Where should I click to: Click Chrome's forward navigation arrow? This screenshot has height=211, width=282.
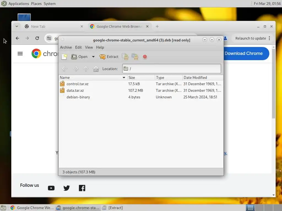coord(27,38)
